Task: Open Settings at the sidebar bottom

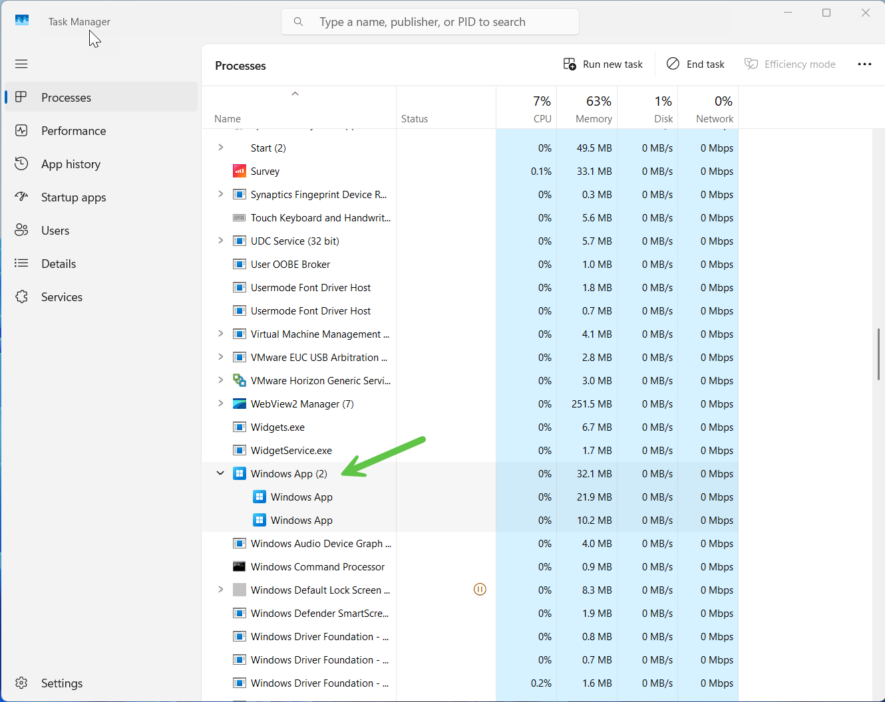Action: pos(101,683)
